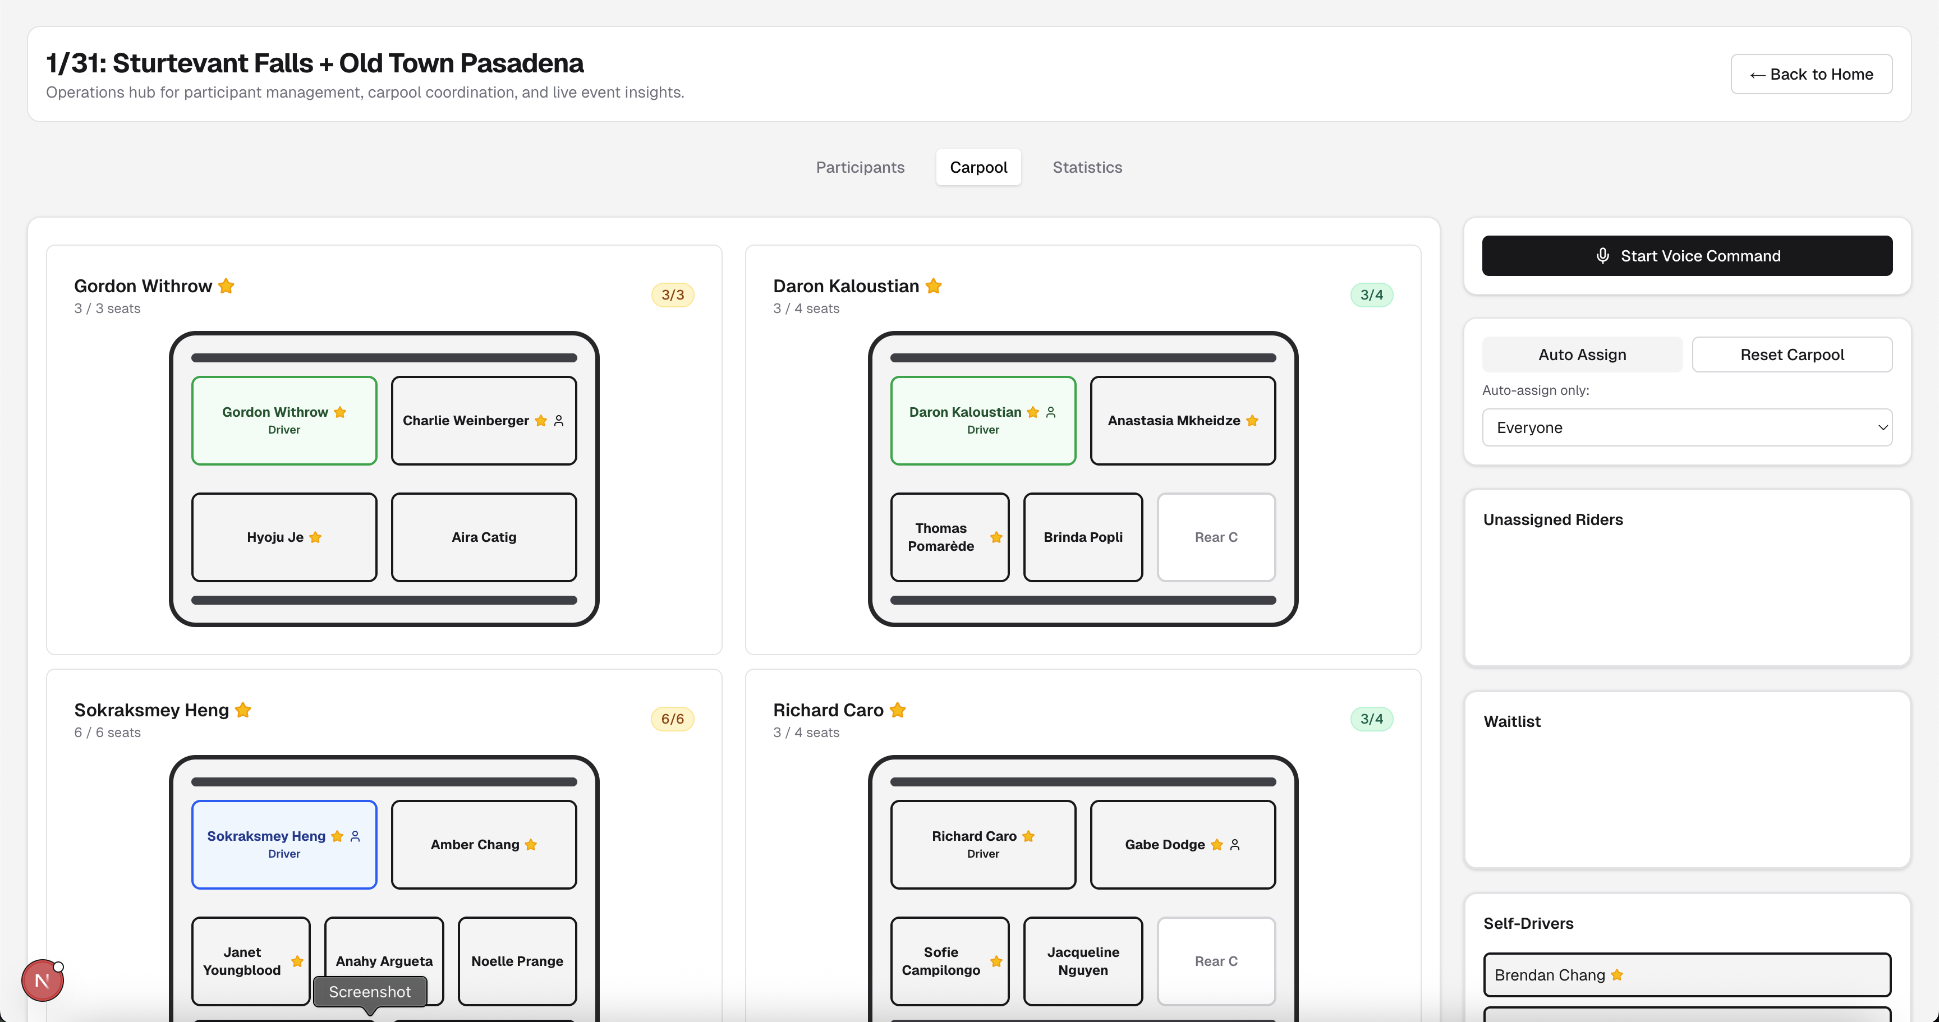Viewport: 1939px width, 1022px height.
Task: Click the star on Thomas Pomarède's seat
Action: click(996, 537)
